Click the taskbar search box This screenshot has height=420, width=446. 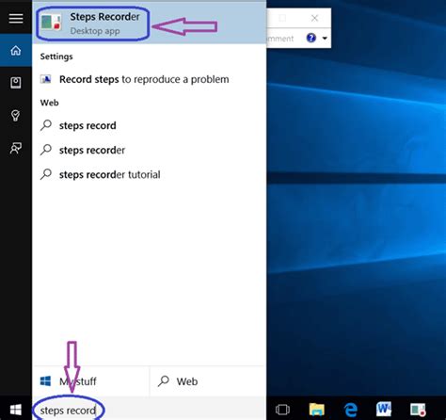coord(150,410)
